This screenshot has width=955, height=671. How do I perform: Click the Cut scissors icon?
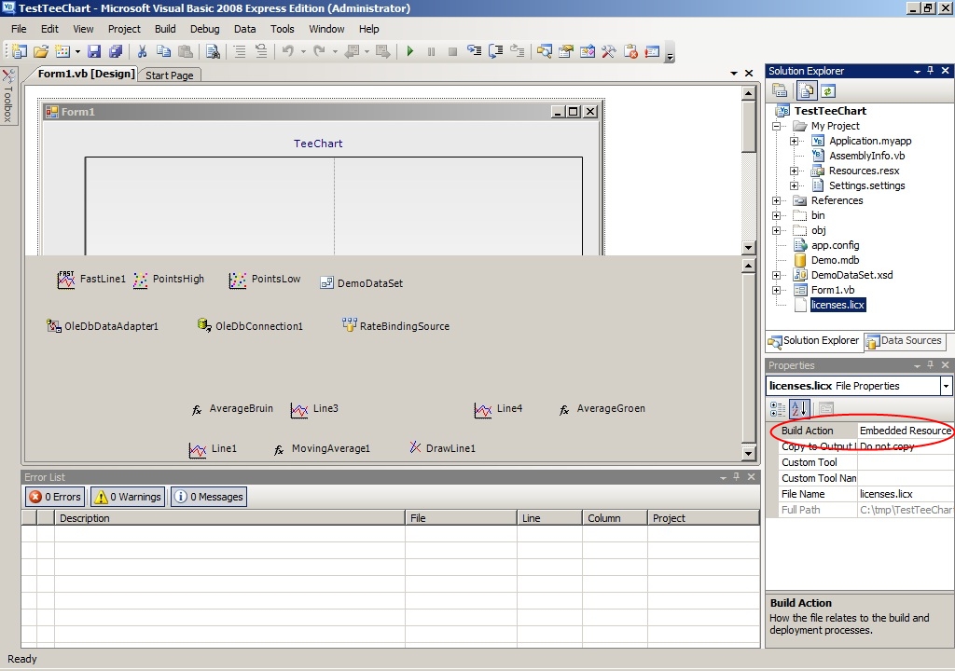tap(142, 52)
